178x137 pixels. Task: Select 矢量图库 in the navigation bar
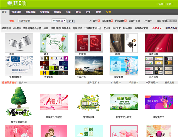tap(44, 12)
